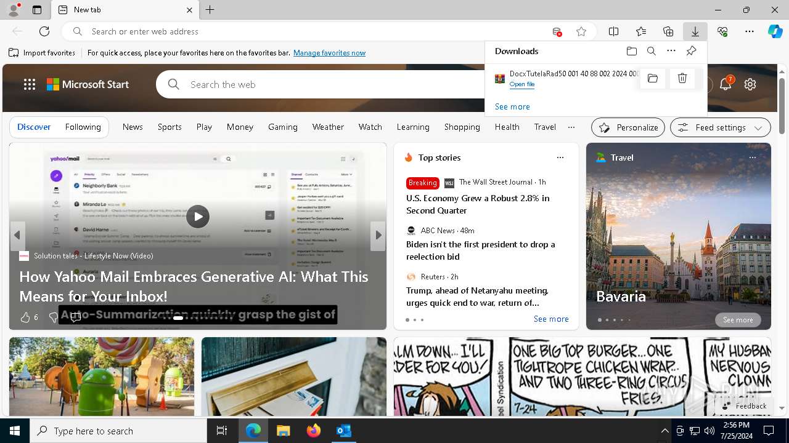Open the Weather category
The width and height of the screenshot is (789, 443).
[328, 127]
